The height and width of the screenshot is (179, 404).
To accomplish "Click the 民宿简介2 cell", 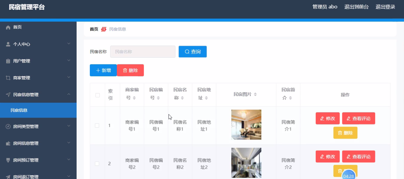I will [x=288, y=164].
